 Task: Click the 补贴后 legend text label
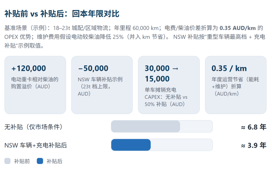[54, 161]
